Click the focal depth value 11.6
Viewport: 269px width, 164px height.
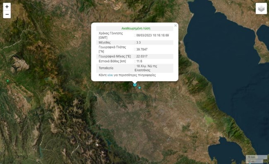(x=139, y=61)
